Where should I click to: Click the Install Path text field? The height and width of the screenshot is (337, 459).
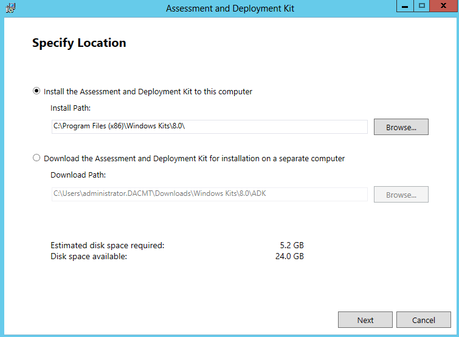click(210, 127)
